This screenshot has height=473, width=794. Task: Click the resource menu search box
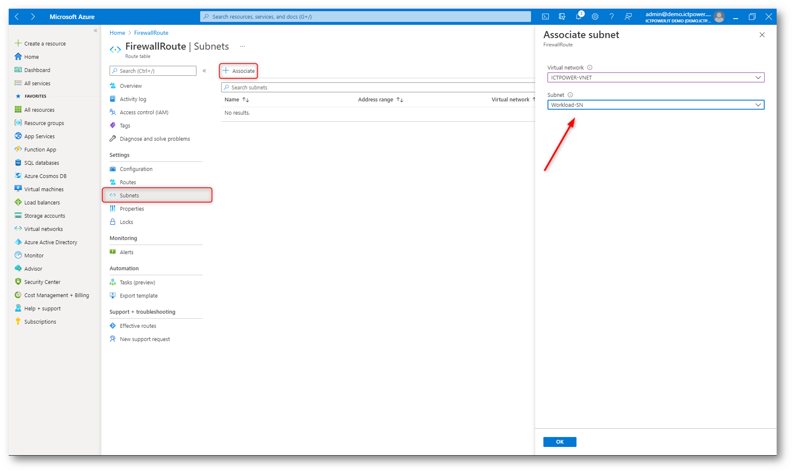coord(153,71)
